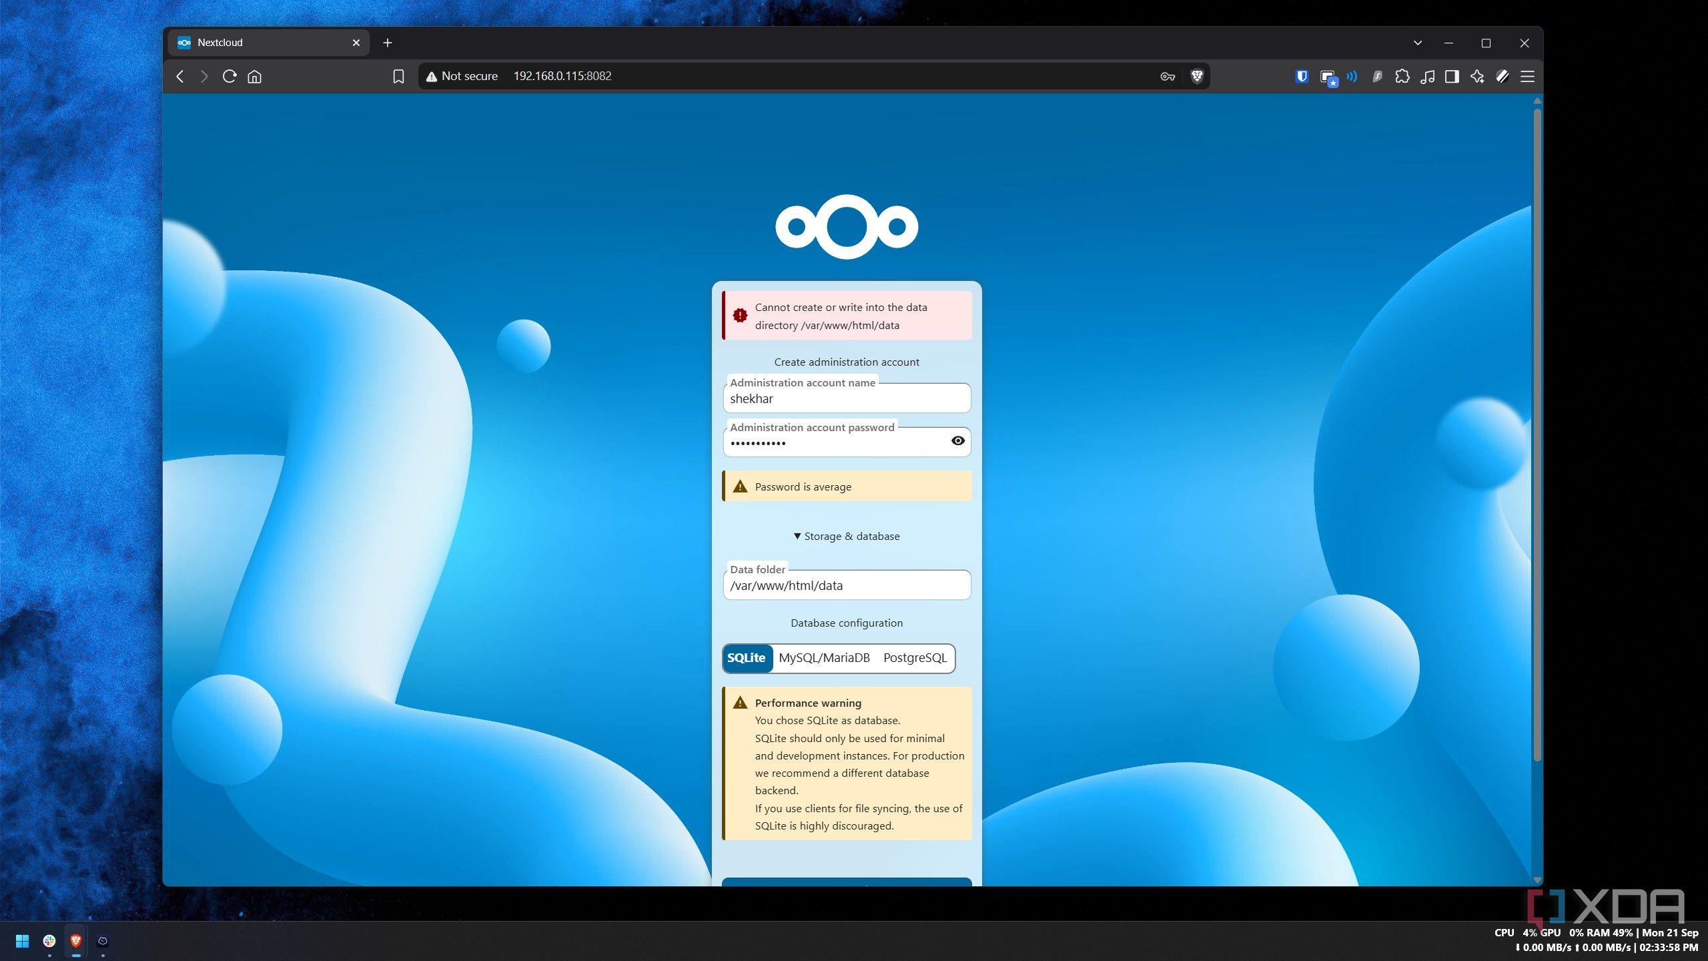Click the screen capture extension with star badge

[1328, 77]
